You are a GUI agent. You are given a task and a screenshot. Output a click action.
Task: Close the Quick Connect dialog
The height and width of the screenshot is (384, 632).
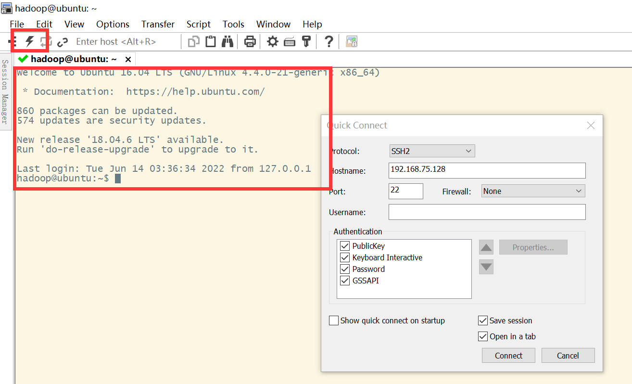click(x=591, y=126)
